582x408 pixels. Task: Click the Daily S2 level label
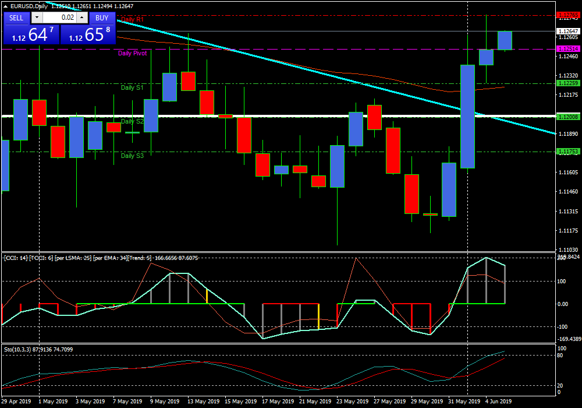click(132, 121)
